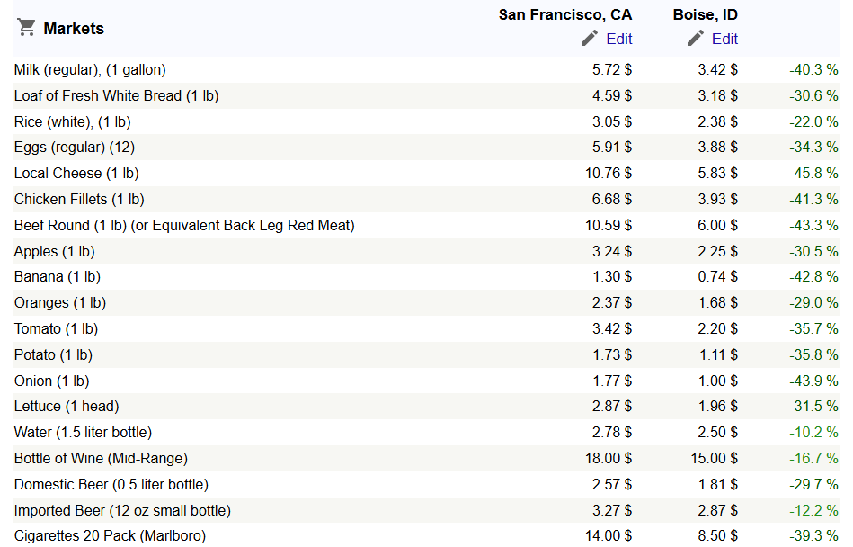Click the Boise, ID column header
853x547 pixels.
pyautogui.click(x=705, y=14)
